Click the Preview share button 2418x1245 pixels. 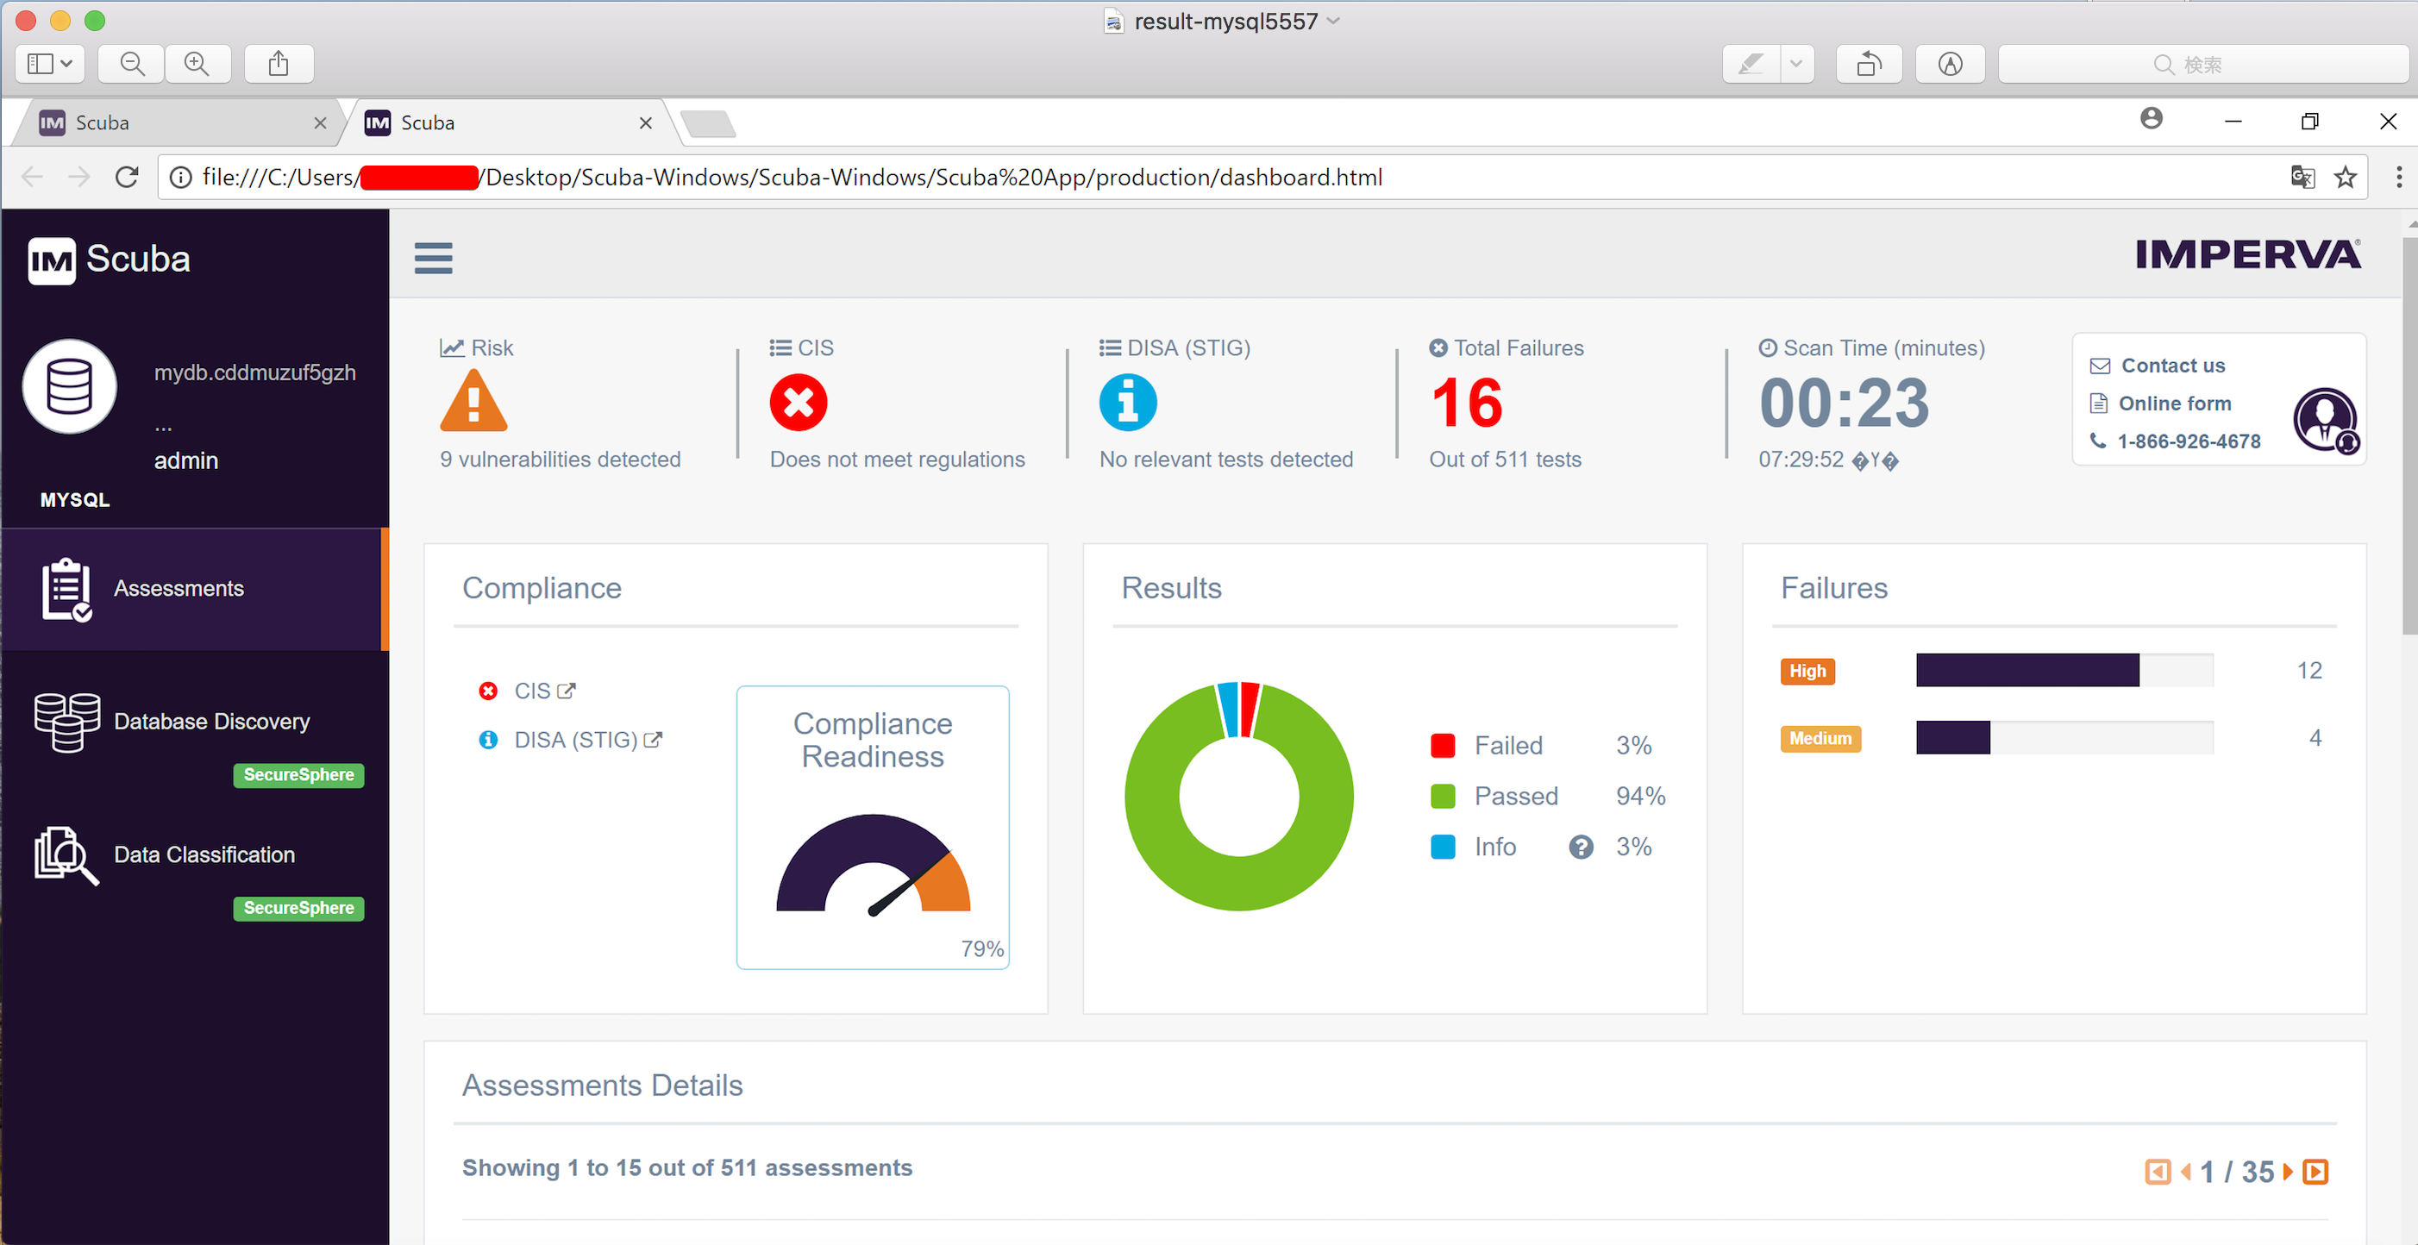[278, 64]
